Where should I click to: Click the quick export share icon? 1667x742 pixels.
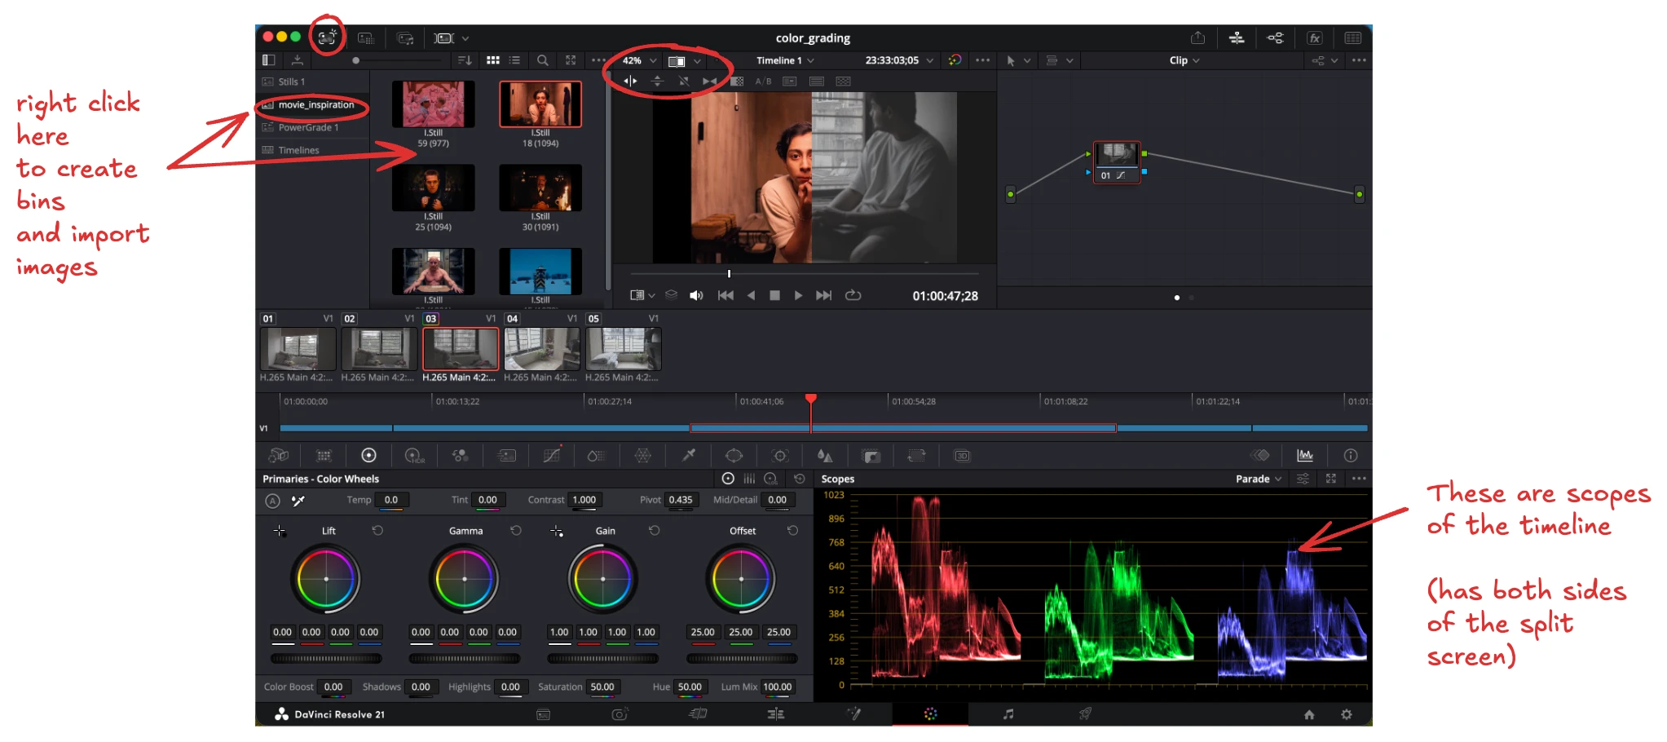(x=1197, y=38)
